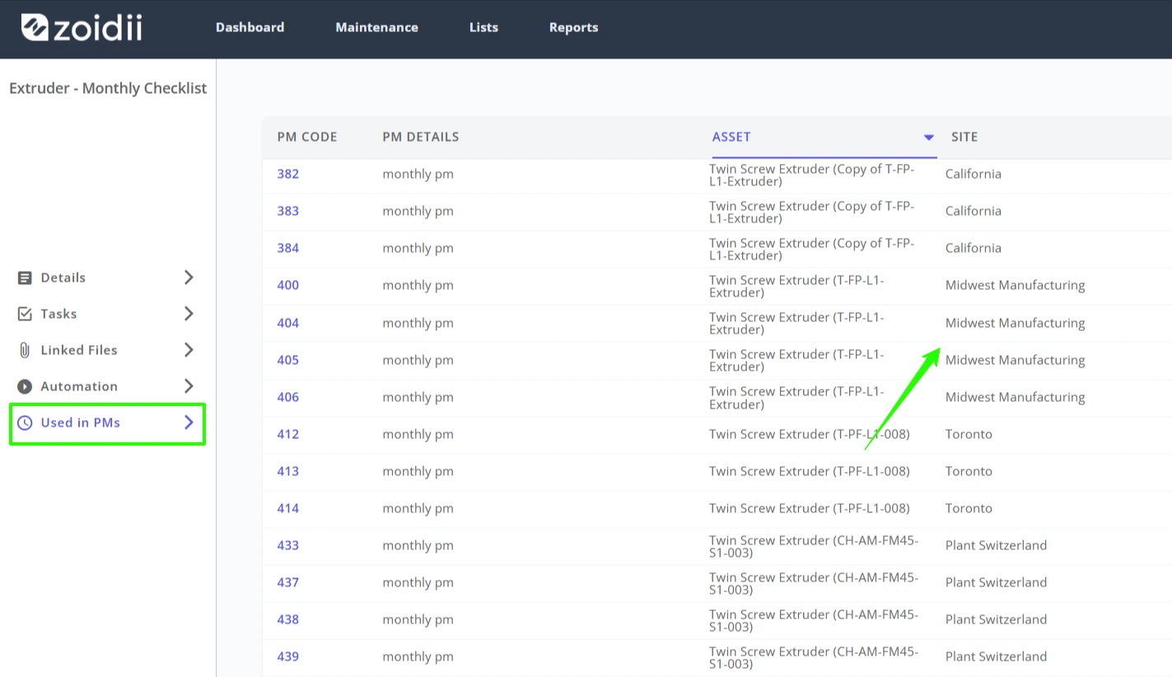Image resolution: width=1172 pixels, height=677 pixels.
Task: Click the Used in PMs clock icon
Action: tap(25, 423)
